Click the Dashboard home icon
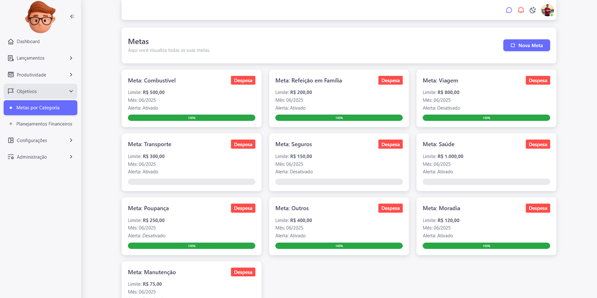597x298 pixels. pos(11,42)
